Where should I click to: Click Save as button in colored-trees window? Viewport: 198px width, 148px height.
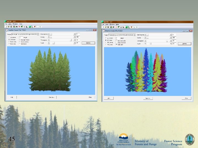[x=148, y=98]
